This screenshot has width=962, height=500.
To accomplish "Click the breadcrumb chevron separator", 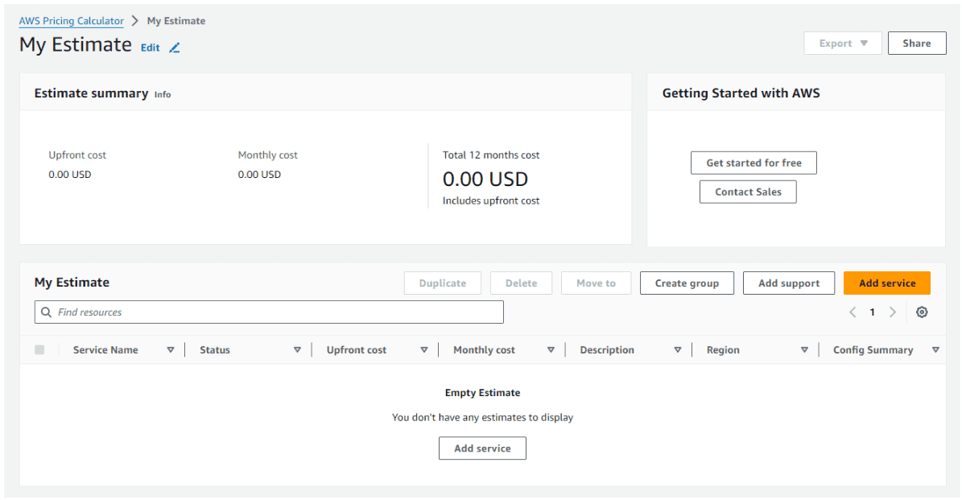I will (x=135, y=21).
